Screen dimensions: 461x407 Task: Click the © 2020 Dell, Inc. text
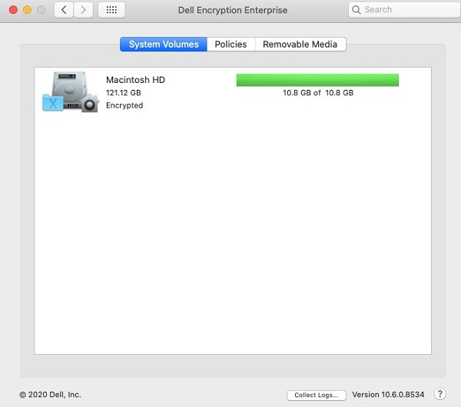50,395
